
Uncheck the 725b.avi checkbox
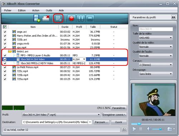5,40
